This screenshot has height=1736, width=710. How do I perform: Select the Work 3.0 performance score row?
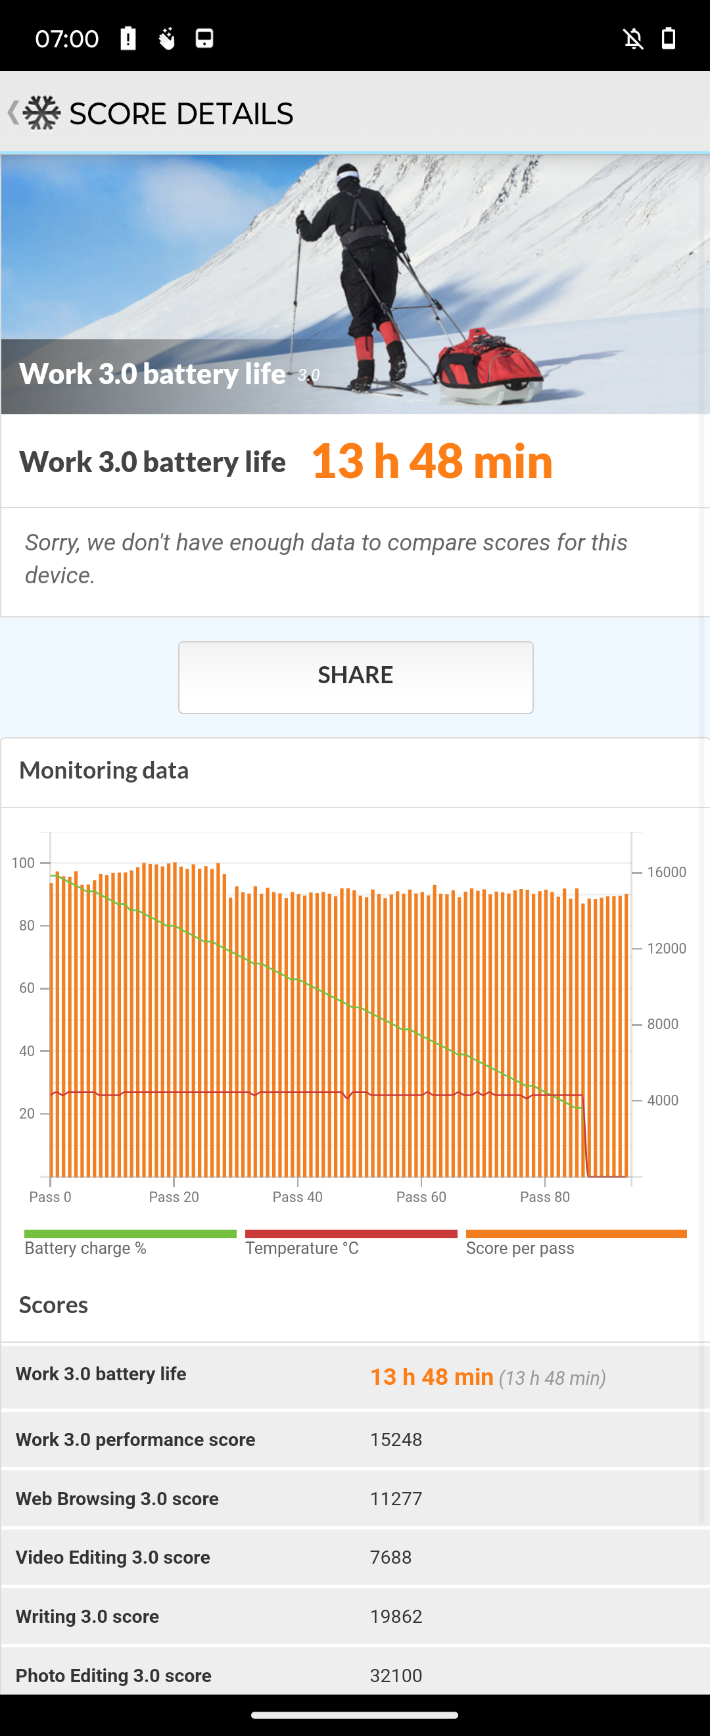pyautogui.click(x=355, y=1439)
